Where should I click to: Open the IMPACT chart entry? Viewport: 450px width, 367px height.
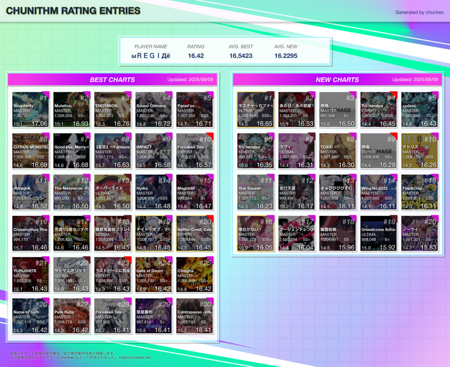(x=154, y=151)
